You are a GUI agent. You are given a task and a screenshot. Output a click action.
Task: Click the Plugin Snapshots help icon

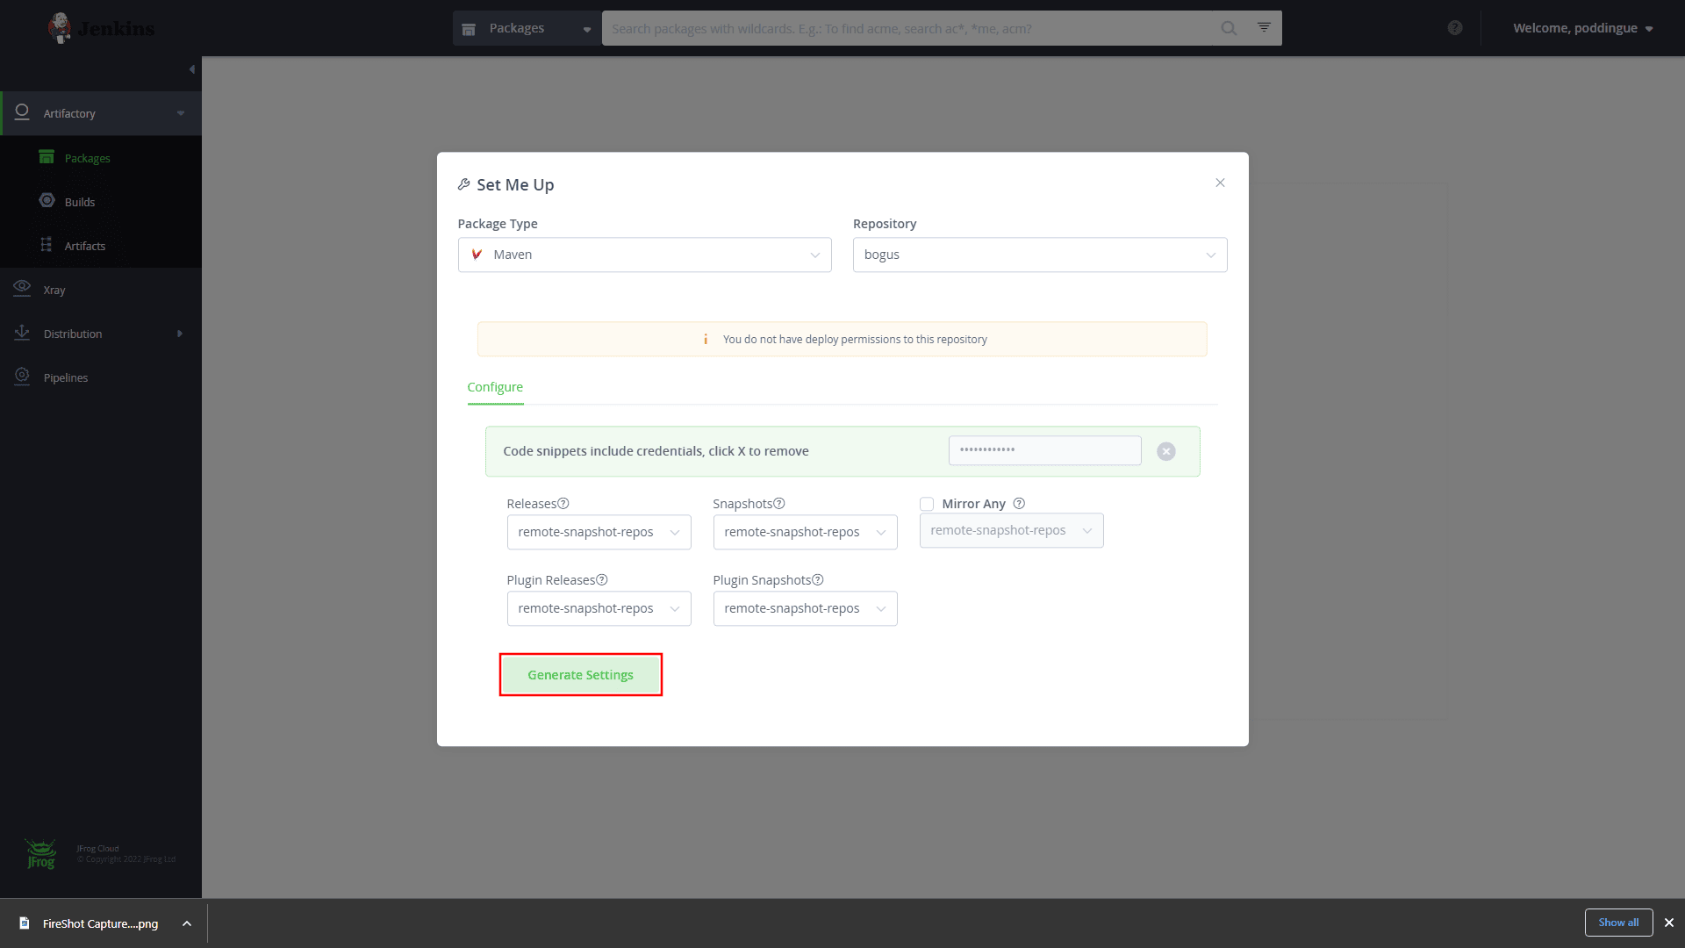tap(818, 580)
